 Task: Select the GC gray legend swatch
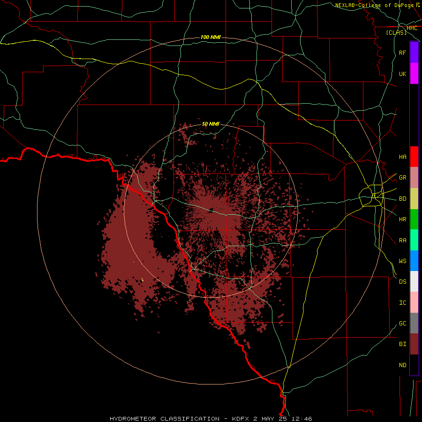point(414,323)
